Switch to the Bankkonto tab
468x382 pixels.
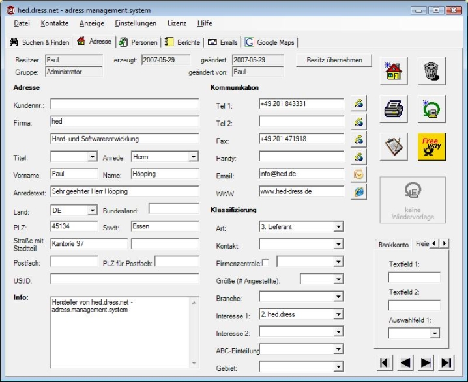pyautogui.click(x=394, y=245)
